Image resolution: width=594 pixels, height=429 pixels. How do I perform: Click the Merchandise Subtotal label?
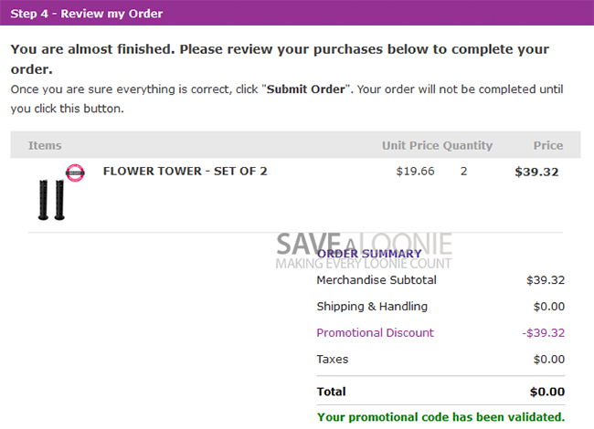377,280
